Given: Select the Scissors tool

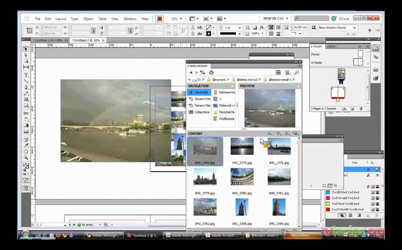Looking at the screenshot, I should tap(26, 113).
